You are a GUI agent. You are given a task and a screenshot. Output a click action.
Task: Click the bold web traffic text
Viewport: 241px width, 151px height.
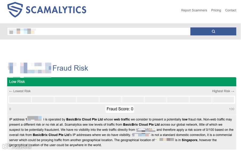pyautogui.click(x=122, y=120)
